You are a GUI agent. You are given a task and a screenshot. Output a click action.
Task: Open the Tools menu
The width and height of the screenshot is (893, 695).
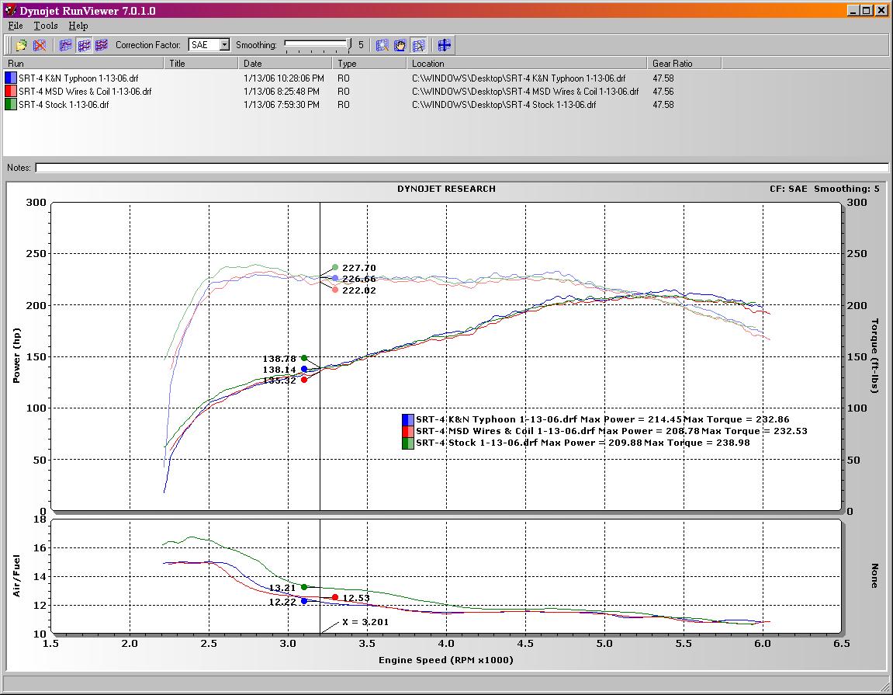click(46, 26)
